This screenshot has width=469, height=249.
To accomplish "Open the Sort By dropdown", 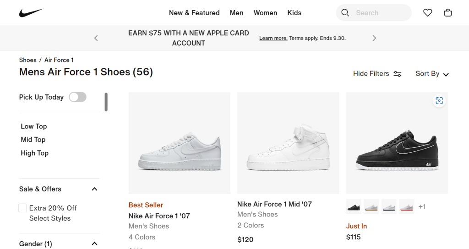I will click(x=432, y=74).
